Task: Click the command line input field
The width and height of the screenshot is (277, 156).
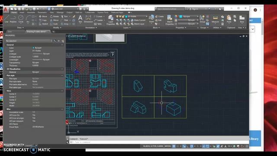Action: [159, 142]
